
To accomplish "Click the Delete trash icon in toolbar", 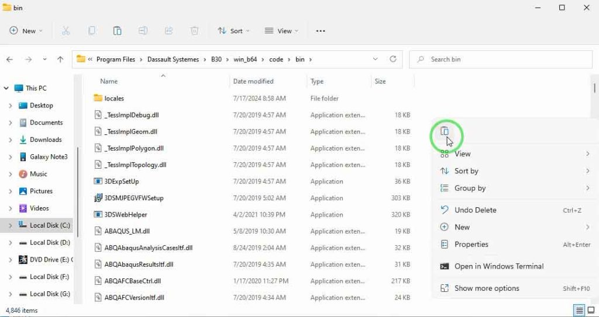I will click(x=195, y=31).
